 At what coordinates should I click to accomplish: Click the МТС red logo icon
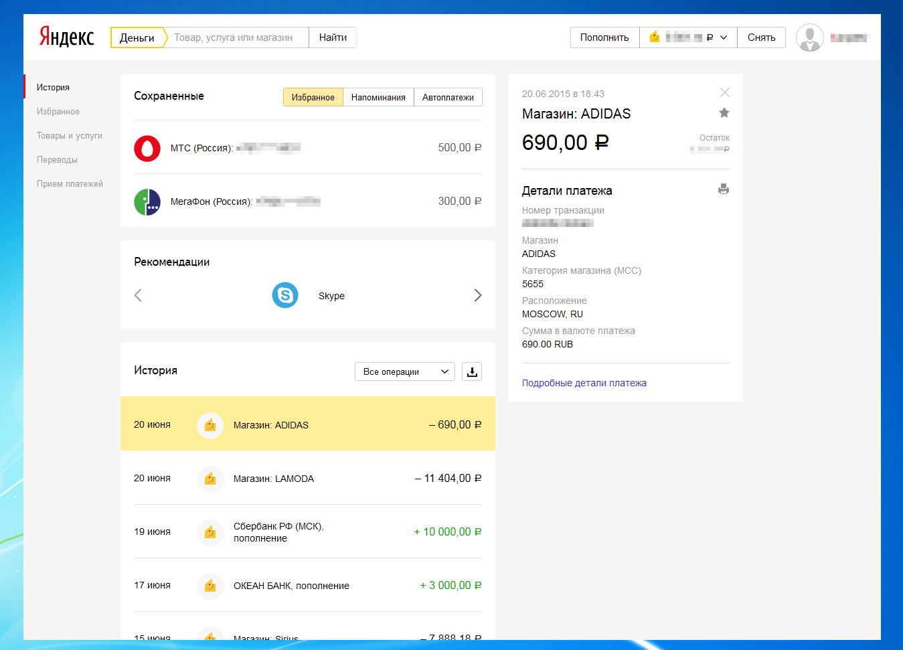(x=147, y=148)
